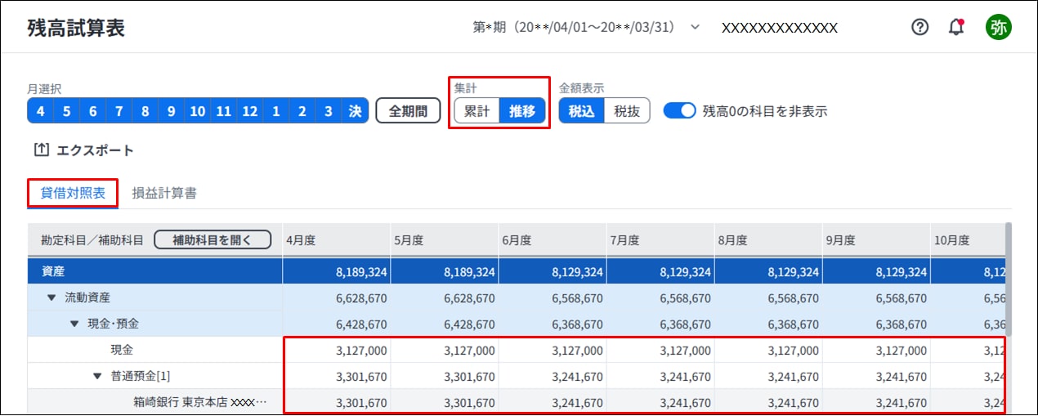Screen dimensions: 1038x416
Task: Select 税抜 amount display
Action: [627, 110]
